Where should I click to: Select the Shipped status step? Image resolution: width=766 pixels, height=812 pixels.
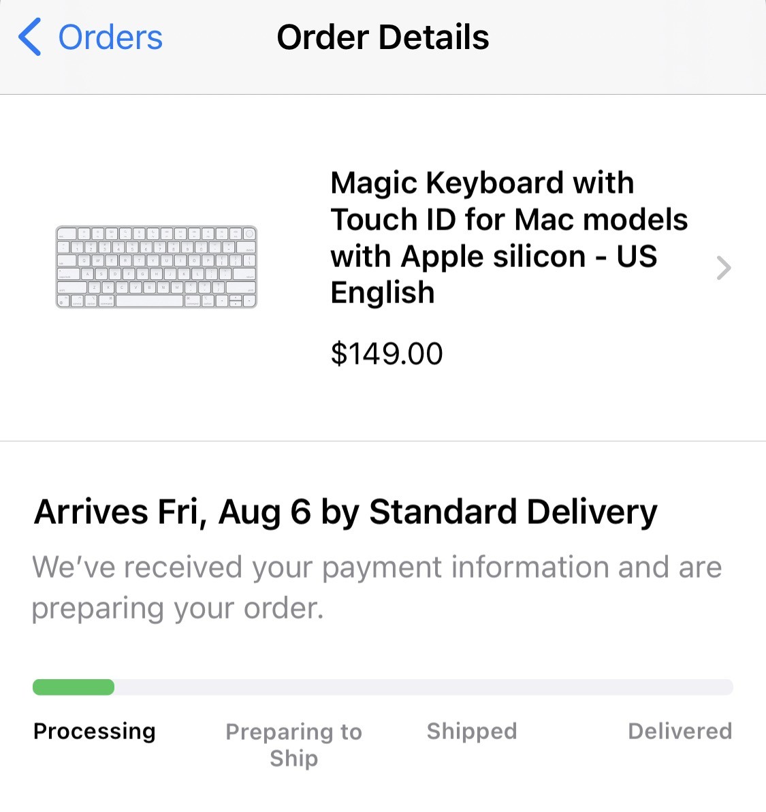(472, 731)
